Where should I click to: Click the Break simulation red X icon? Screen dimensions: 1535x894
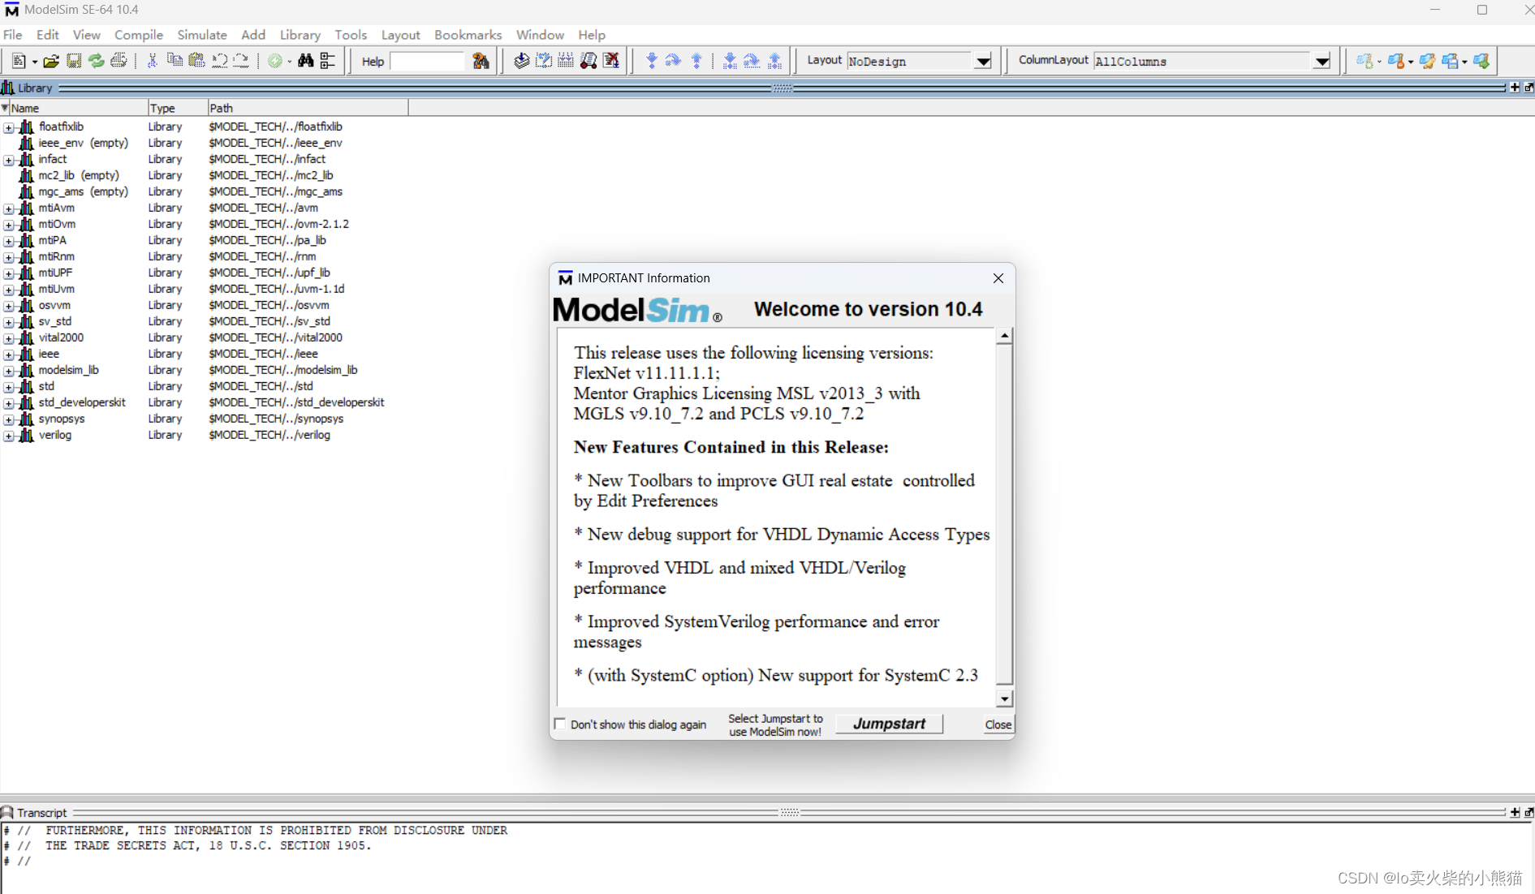pos(612,61)
